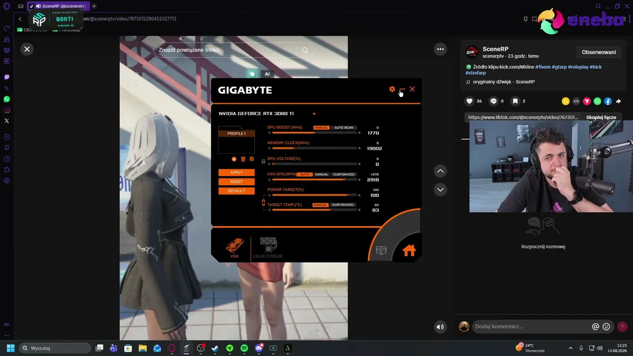633x356 pixels.
Task: Decrease Memory Clock with minus button
Action: 270,148
